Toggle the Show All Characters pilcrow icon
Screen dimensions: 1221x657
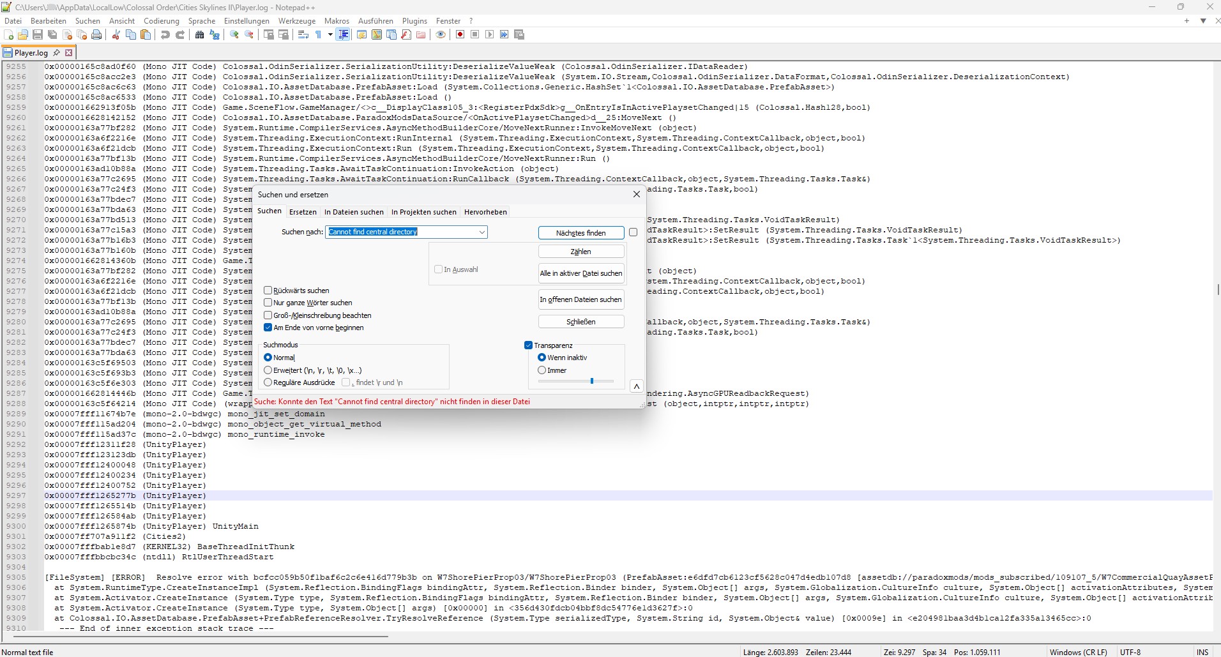(319, 34)
